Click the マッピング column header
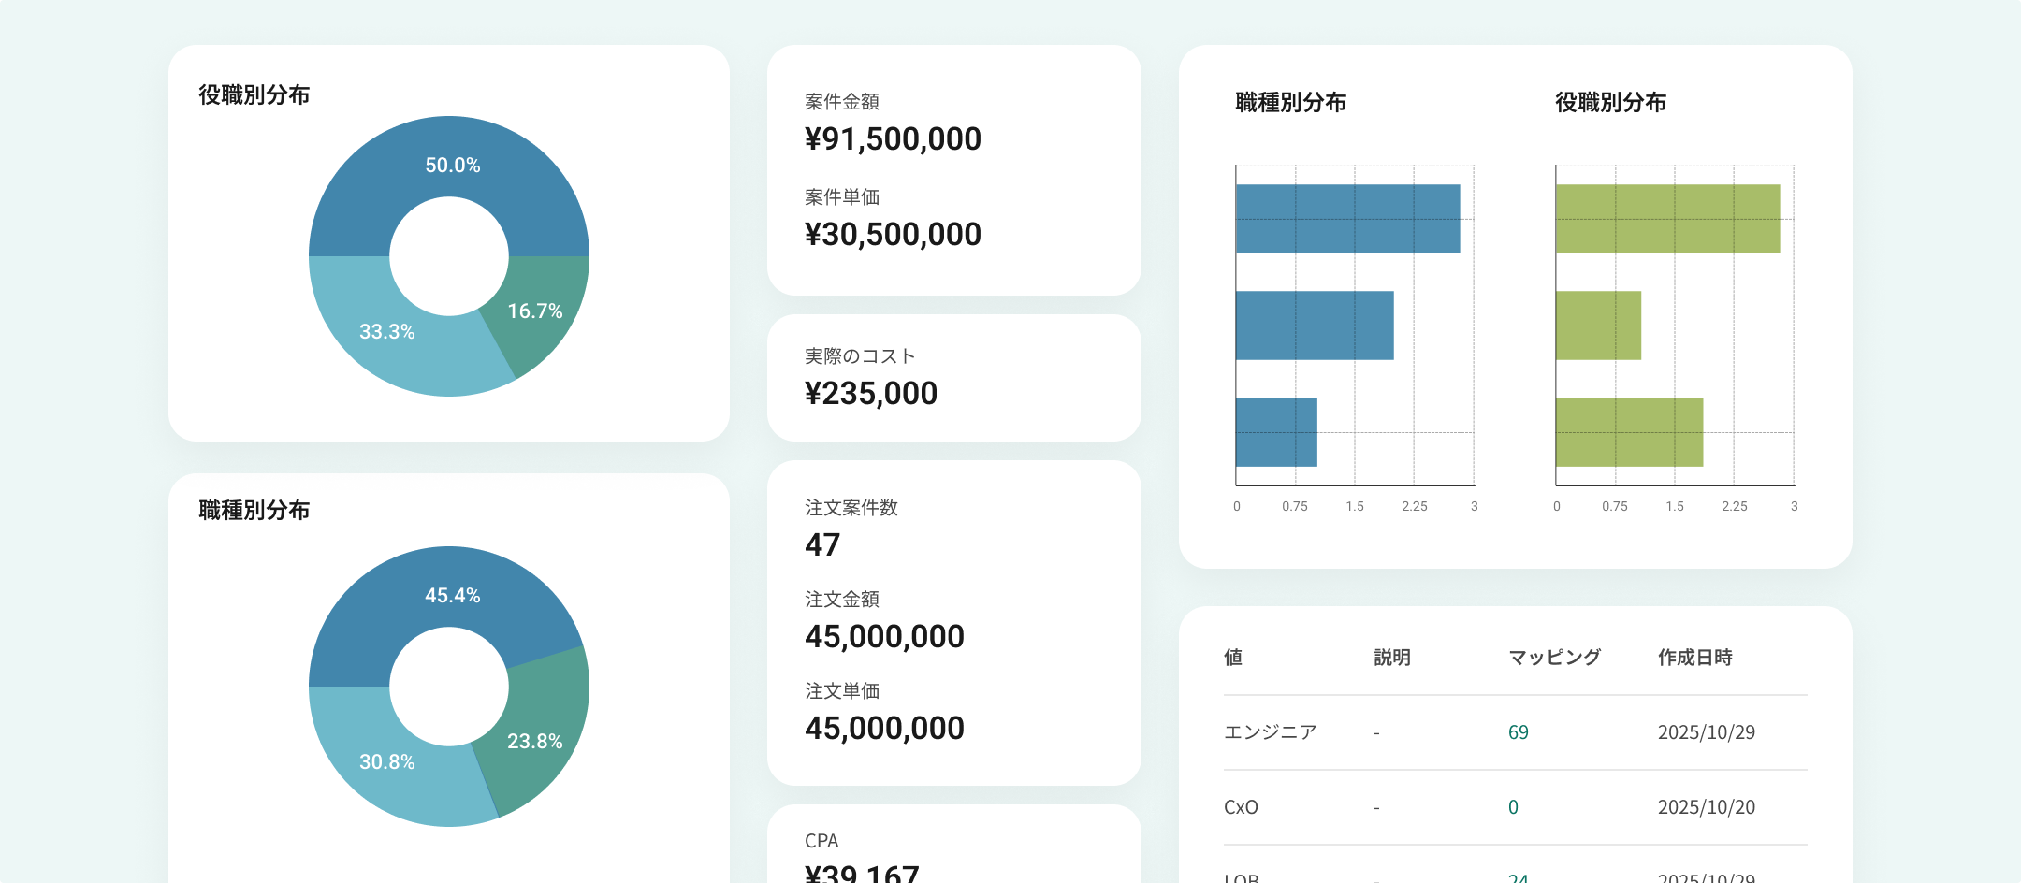2021x883 pixels. [1554, 658]
